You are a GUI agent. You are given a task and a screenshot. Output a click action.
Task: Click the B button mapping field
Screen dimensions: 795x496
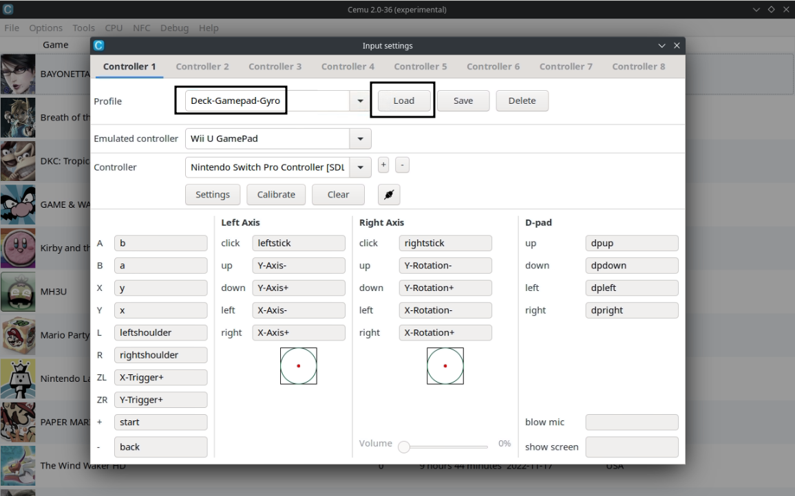coord(161,266)
